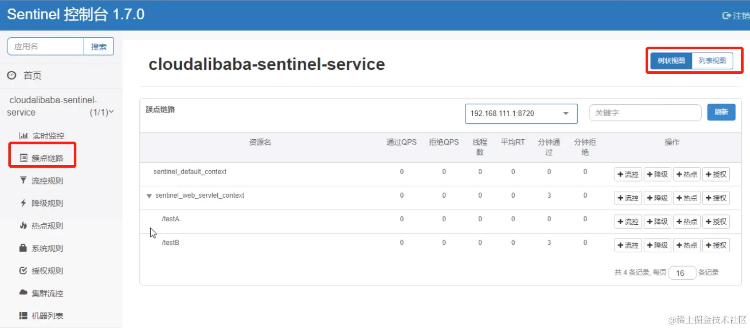This screenshot has width=750, height=328.
Task: Collapse the sentinel_web_servlet_context tree node
Action: pos(149,196)
